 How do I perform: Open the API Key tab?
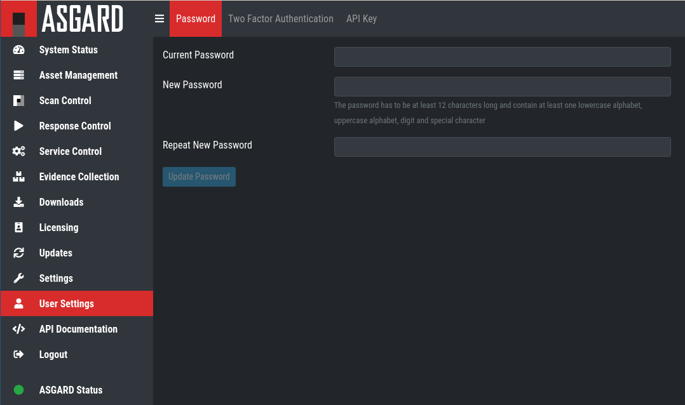(362, 19)
